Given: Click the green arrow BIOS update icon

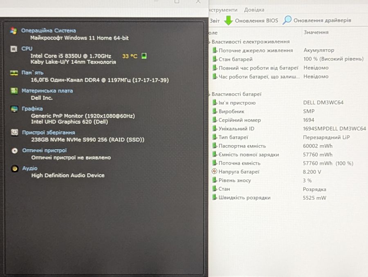Looking at the screenshot, I should coord(228,20).
